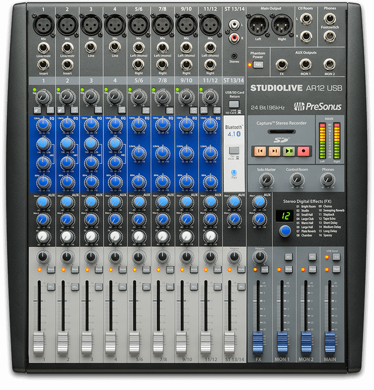This screenshot has width=374, height=390.
Task: Click the channel 2 Line/Instr input jack
Action: (x=67, y=48)
